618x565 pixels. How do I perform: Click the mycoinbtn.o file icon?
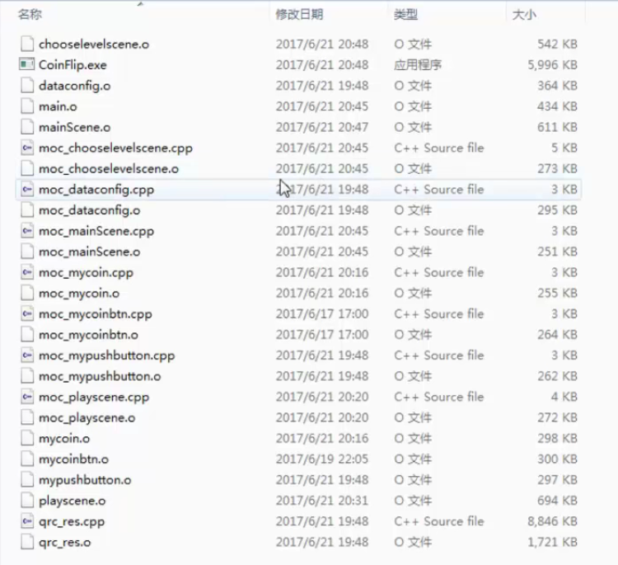(27, 459)
